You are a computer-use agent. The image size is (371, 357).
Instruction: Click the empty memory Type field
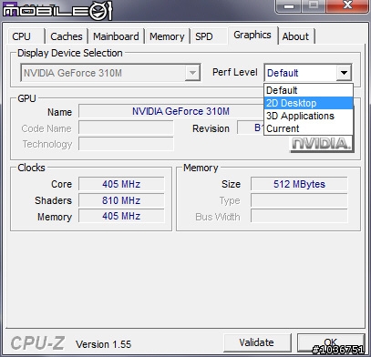[x=299, y=200]
